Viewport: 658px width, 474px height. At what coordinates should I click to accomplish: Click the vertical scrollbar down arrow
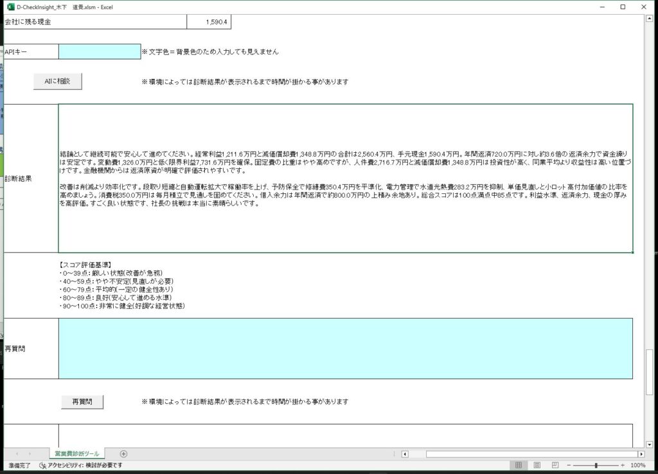point(650,444)
